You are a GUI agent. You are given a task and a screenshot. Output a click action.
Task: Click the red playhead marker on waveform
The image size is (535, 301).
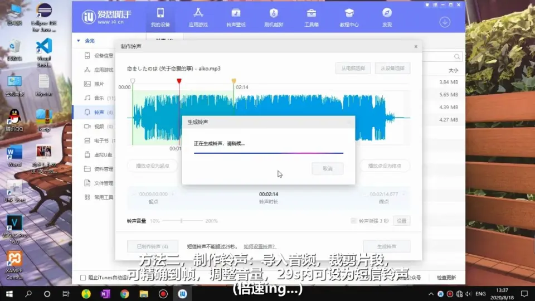(179, 81)
